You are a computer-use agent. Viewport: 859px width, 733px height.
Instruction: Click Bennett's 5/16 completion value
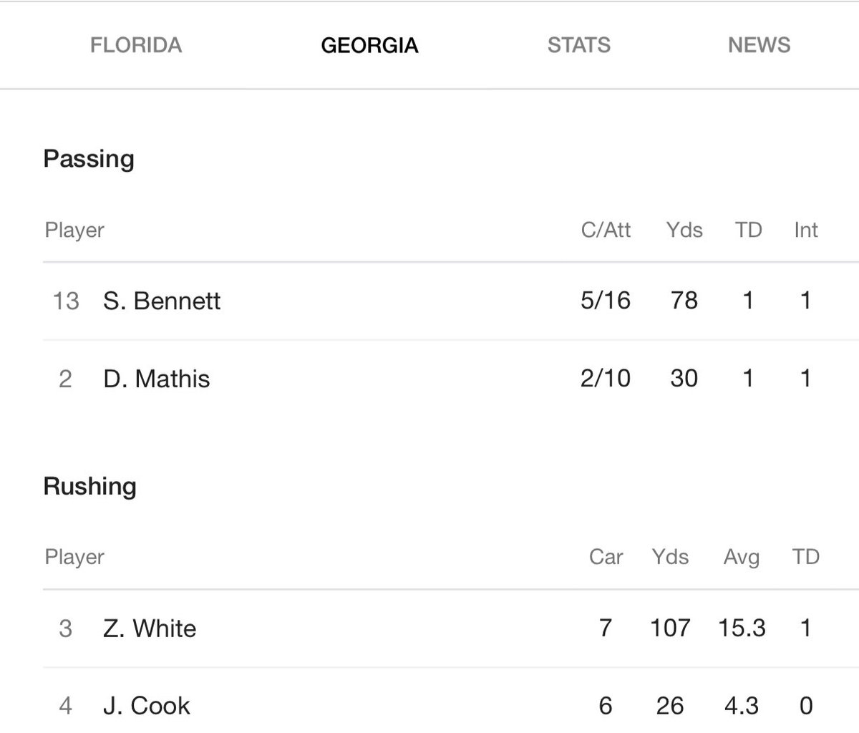(606, 300)
